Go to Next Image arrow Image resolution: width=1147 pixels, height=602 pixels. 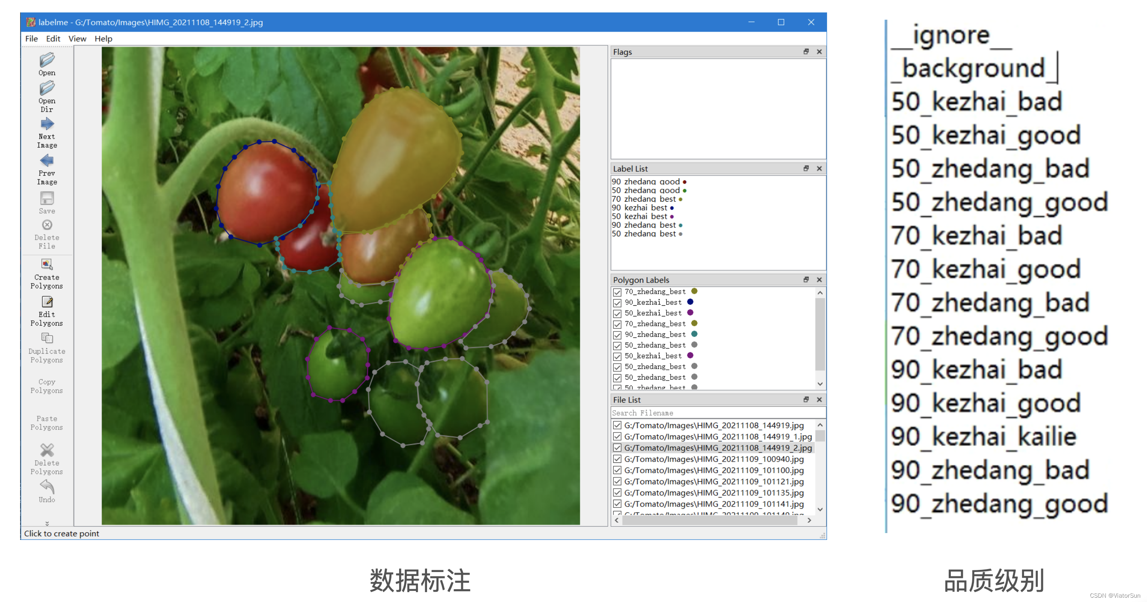click(47, 124)
